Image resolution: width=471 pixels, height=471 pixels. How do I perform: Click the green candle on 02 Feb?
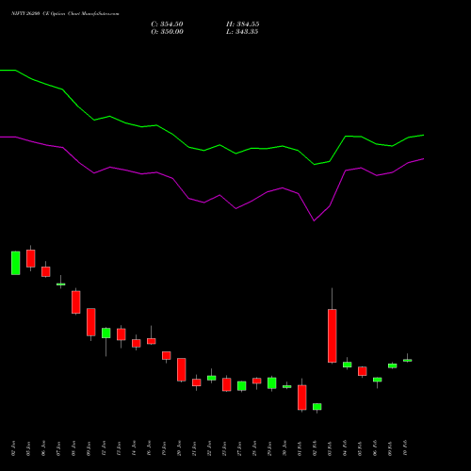click(x=317, y=407)
